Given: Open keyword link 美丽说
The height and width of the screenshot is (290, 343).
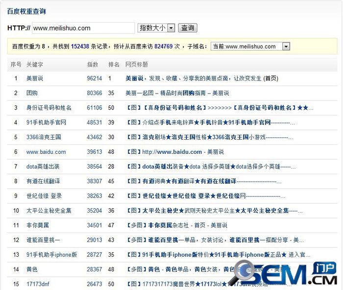Looking at the screenshot, I should coord(35,78).
